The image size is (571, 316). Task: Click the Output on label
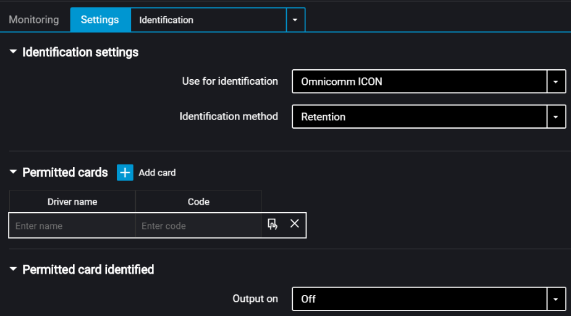click(255, 299)
